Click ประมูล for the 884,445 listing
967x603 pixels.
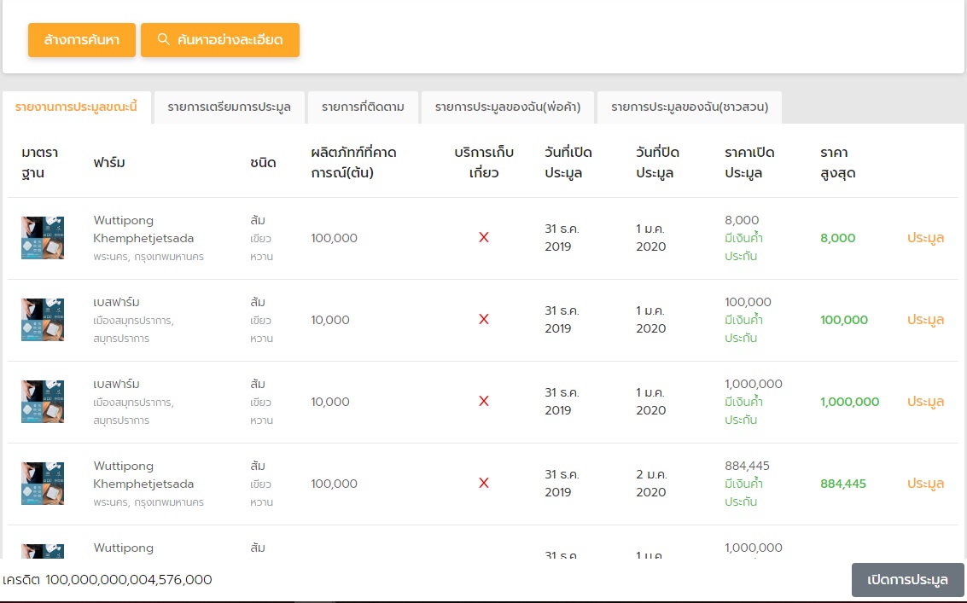coord(925,484)
